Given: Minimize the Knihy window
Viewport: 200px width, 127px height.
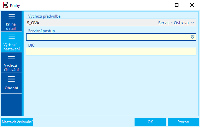Looking at the screenshot, I should click(162, 5).
